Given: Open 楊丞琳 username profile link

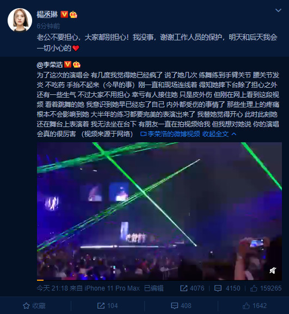Looking at the screenshot, I should [x=47, y=15].
